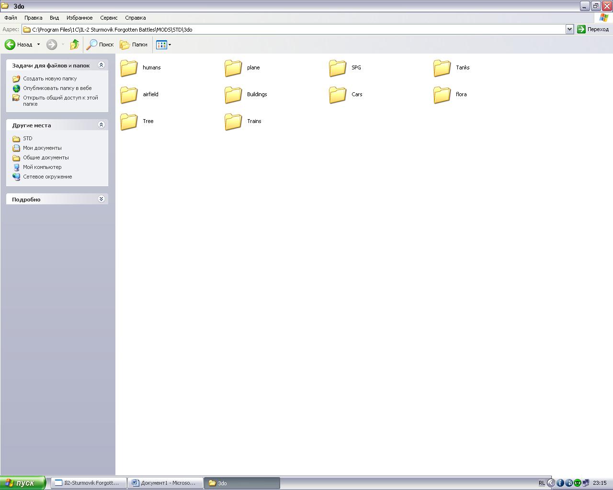Select the Trains folder icon
613x490 pixels.
tap(233, 122)
